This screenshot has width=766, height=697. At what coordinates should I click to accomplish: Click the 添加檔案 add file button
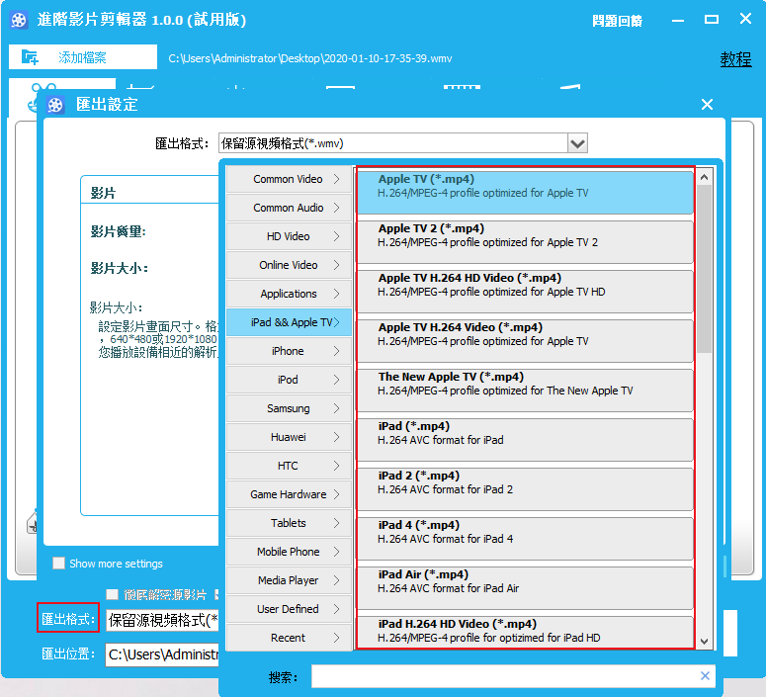point(83,57)
